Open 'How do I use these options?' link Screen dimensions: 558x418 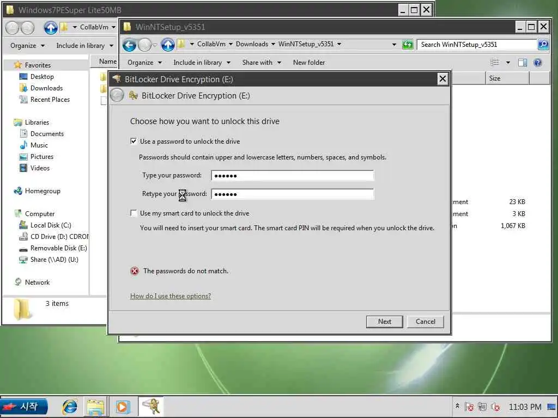pyautogui.click(x=171, y=296)
